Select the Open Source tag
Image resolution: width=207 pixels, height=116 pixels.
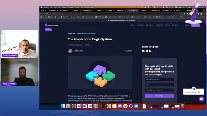[x=80, y=45]
